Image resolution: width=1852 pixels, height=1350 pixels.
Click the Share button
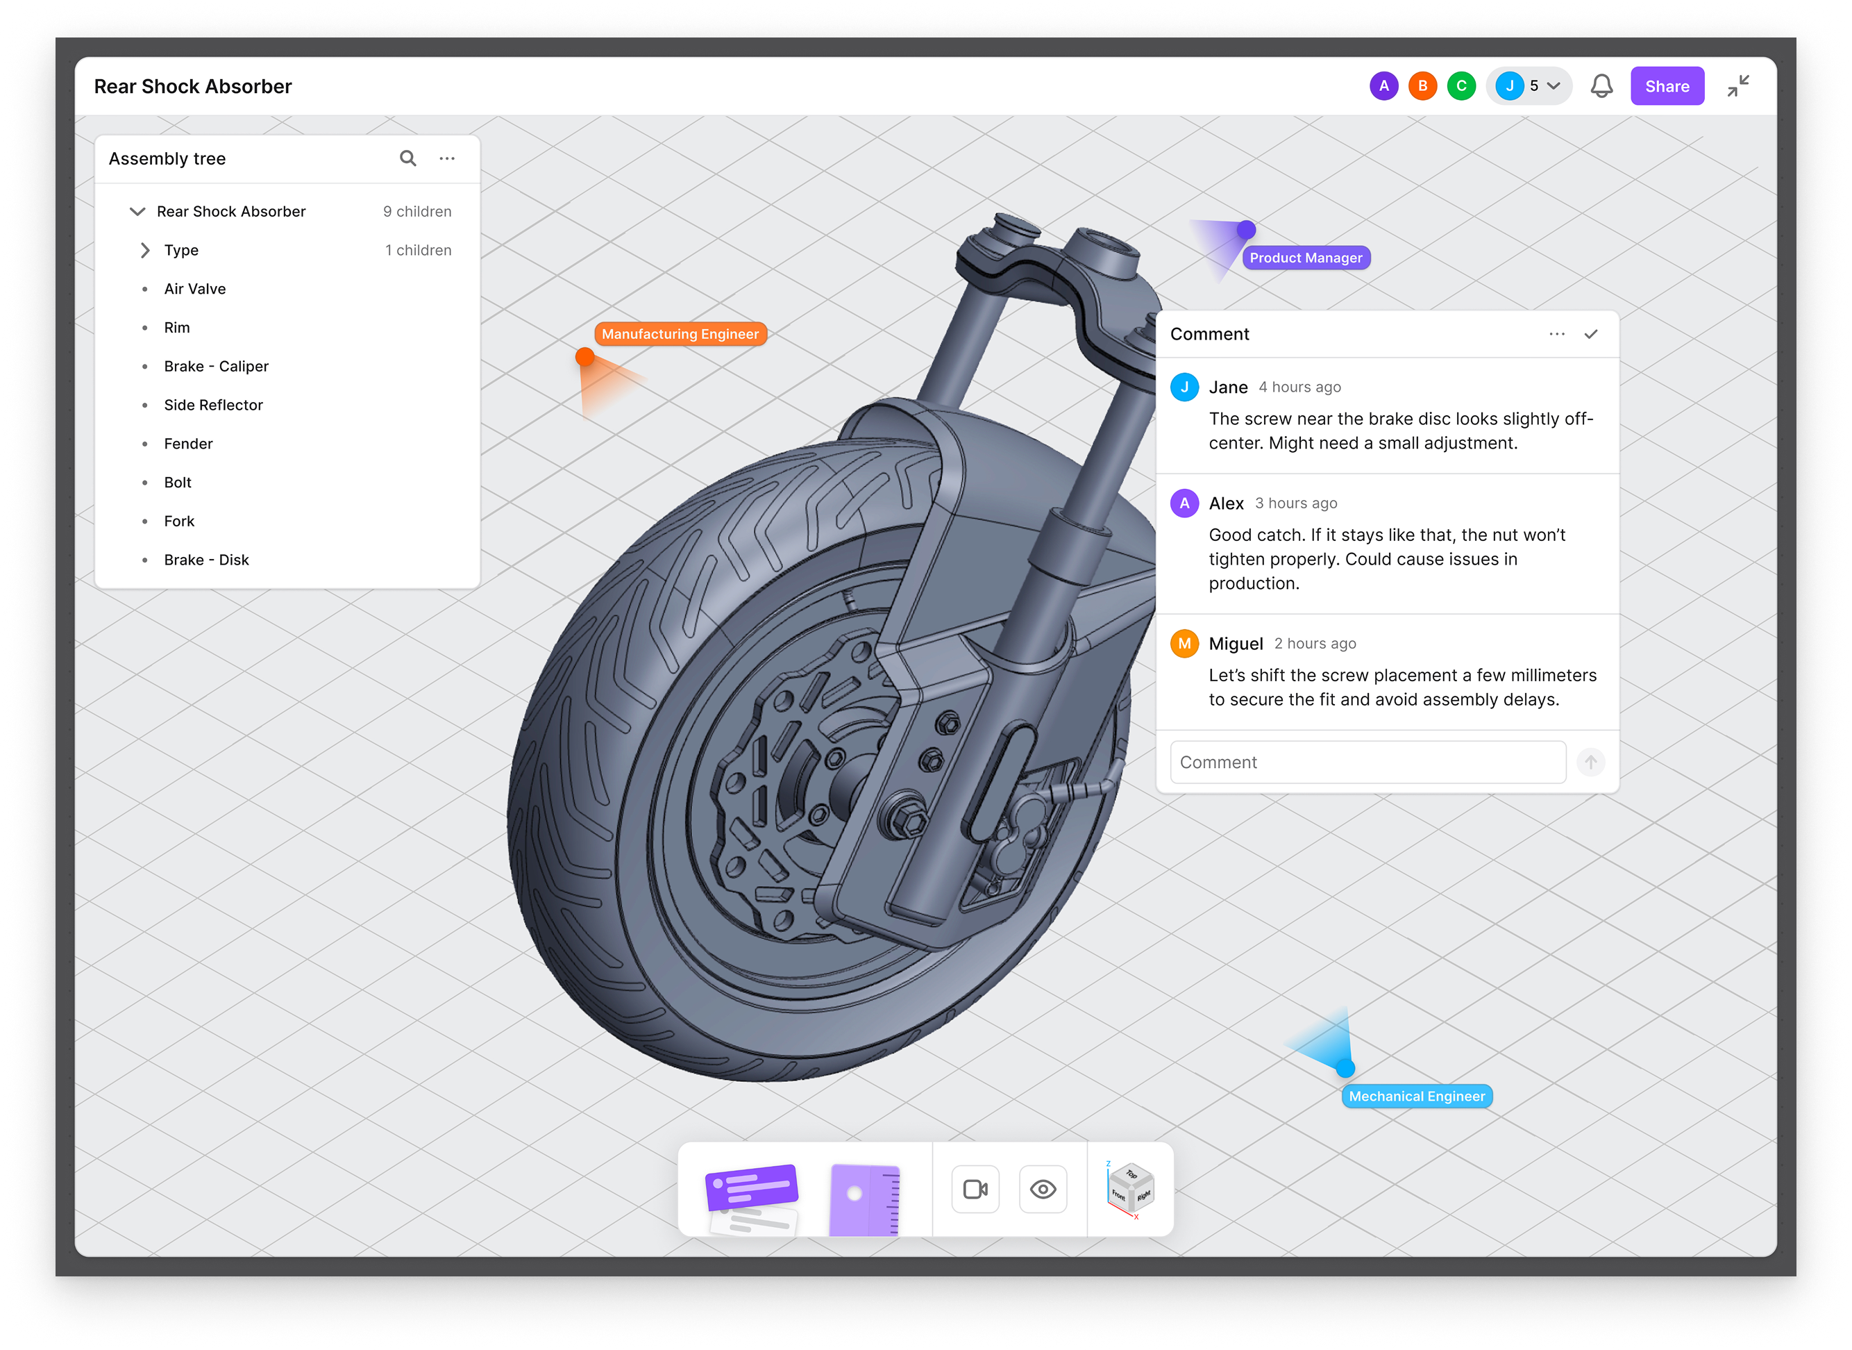(1667, 86)
